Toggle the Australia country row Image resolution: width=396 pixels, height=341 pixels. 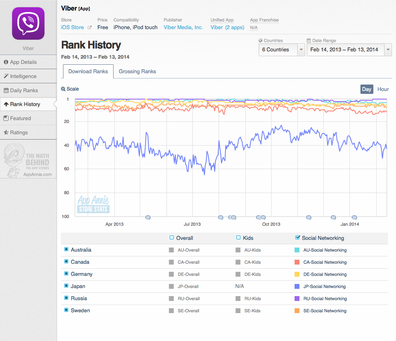pyautogui.click(x=66, y=250)
